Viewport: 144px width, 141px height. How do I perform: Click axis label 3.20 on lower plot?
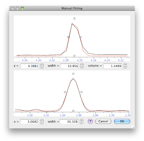pyautogui.click(x=30, y=115)
